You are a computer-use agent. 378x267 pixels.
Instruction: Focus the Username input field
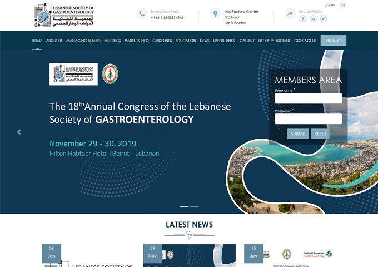[x=308, y=98]
